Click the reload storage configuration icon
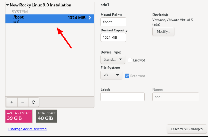The height and width of the screenshot is (137, 208). [34, 102]
